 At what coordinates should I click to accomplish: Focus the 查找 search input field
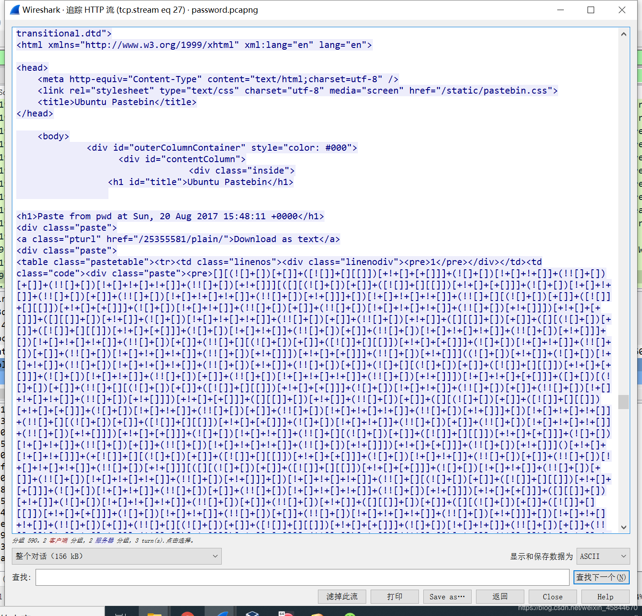[303, 577]
